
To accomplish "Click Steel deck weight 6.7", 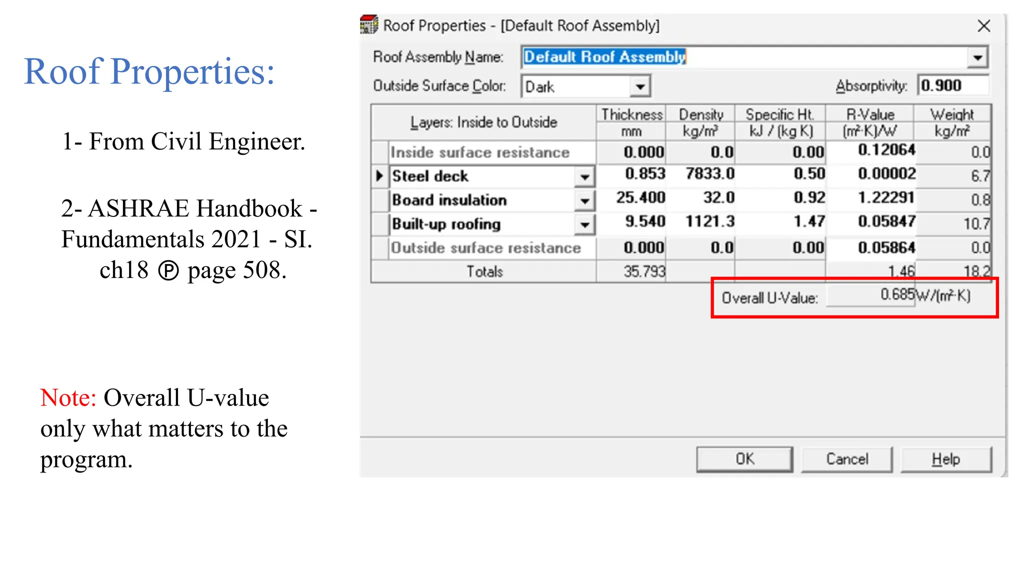I will (953, 176).
